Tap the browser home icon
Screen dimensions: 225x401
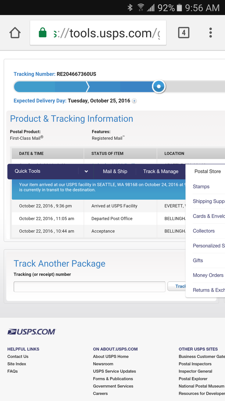(15, 33)
